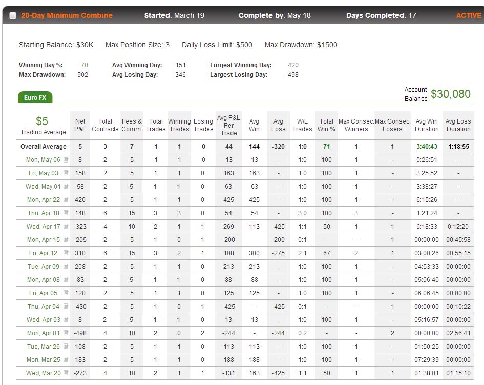
Task: Click the Max Consec. Winners column header
Action: pyautogui.click(x=356, y=125)
